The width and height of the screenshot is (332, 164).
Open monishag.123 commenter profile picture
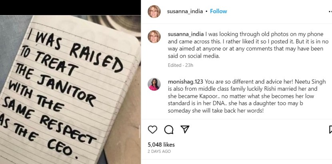(x=154, y=84)
